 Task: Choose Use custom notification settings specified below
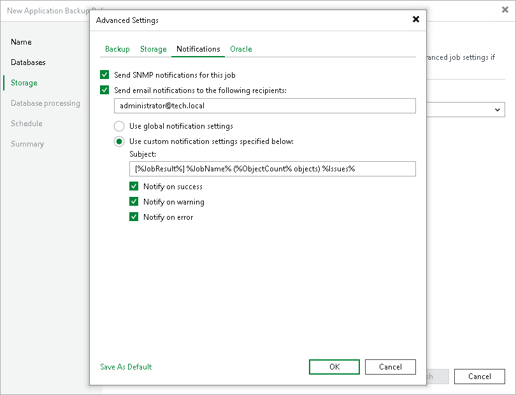tap(120, 141)
